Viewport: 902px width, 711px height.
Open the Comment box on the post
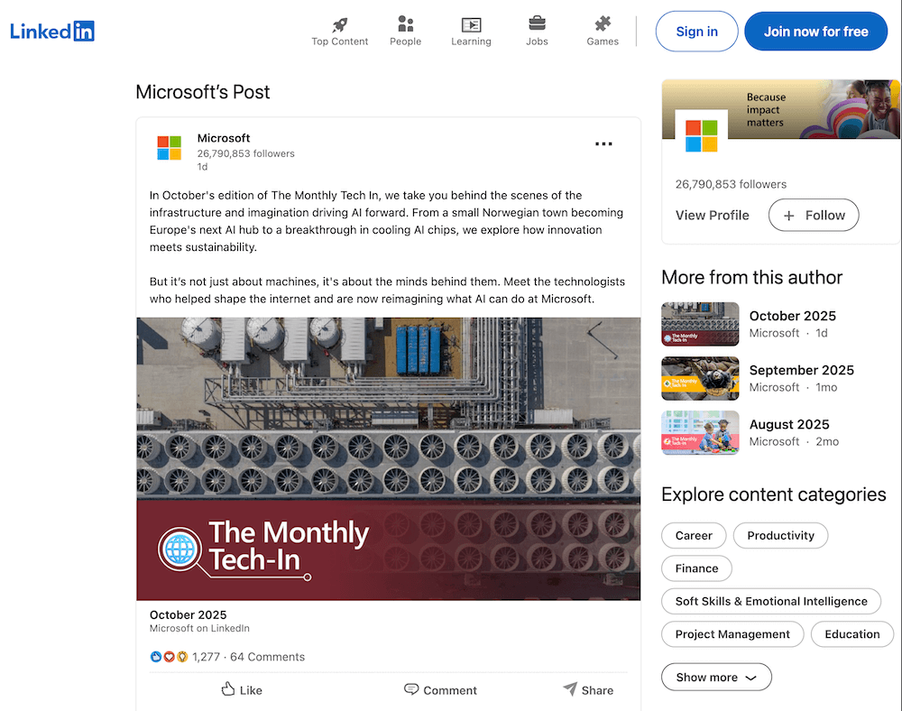(440, 689)
